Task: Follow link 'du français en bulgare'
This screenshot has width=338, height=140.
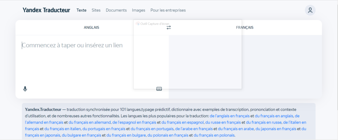Action: tap(126, 135)
